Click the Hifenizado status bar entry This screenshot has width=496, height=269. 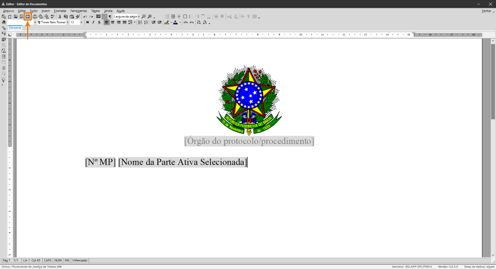pyautogui.click(x=80, y=260)
